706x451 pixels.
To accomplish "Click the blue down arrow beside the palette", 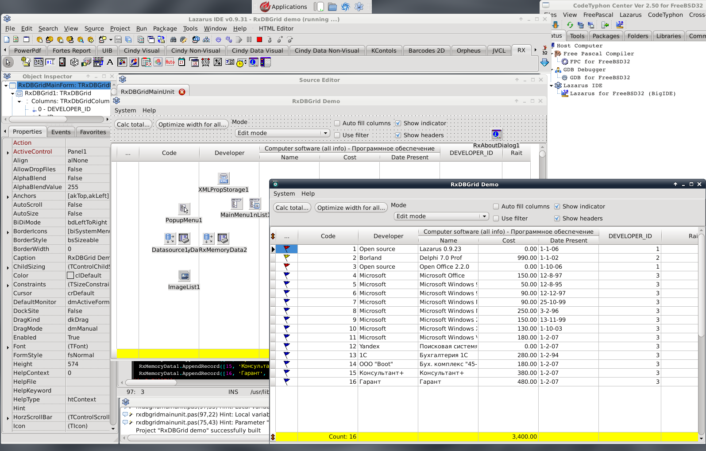I will [545, 63].
